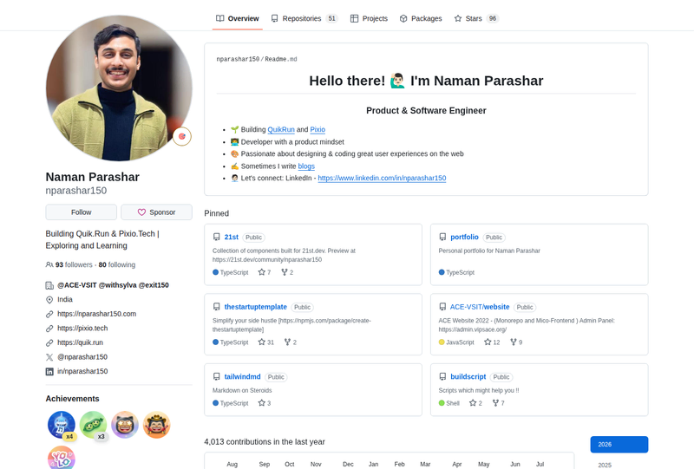The width and height of the screenshot is (694, 469).
Task: Open the Projects tab
Action: (369, 18)
